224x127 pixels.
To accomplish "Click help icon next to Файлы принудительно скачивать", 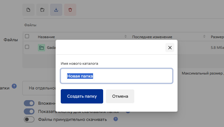I will point(116,119).
